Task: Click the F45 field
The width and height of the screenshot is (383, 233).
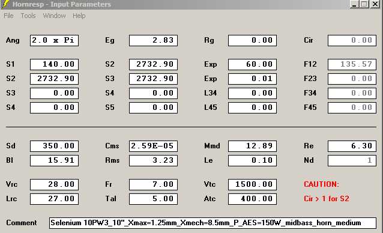Action: point(352,107)
